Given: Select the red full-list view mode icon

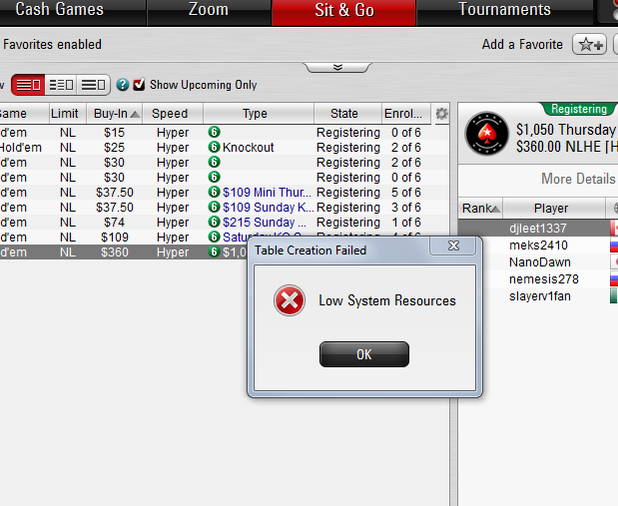Looking at the screenshot, I should point(28,85).
